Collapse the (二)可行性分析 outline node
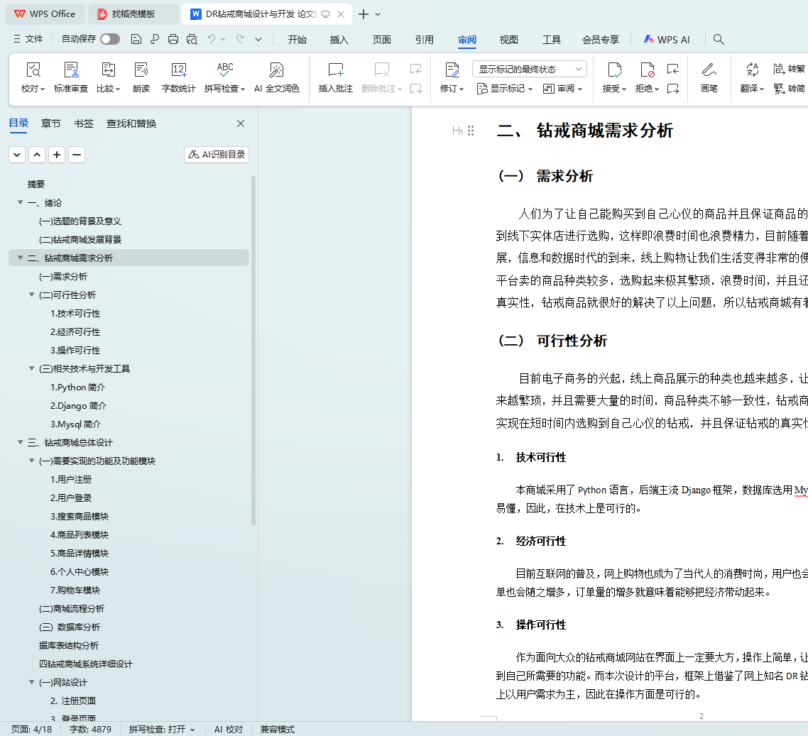808x736 pixels. point(32,295)
